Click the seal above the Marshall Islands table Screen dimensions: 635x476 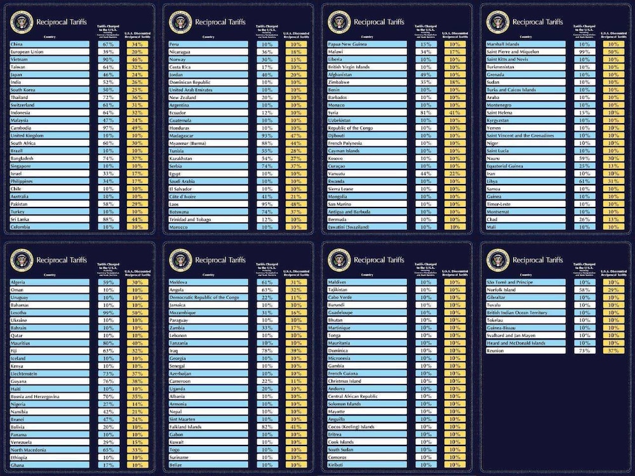(x=498, y=22)
